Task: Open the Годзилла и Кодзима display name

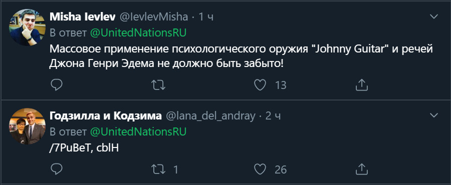Action: 106,116
